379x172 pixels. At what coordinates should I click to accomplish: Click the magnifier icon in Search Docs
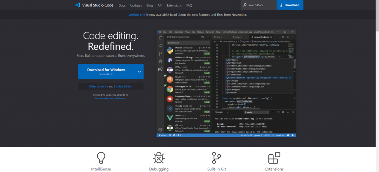click(245, 5)
